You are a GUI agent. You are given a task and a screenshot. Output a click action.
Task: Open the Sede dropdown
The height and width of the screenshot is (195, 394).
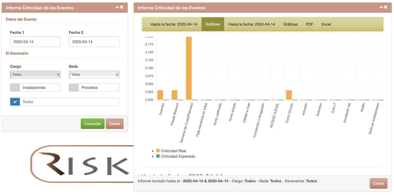(x=94, y=74)
